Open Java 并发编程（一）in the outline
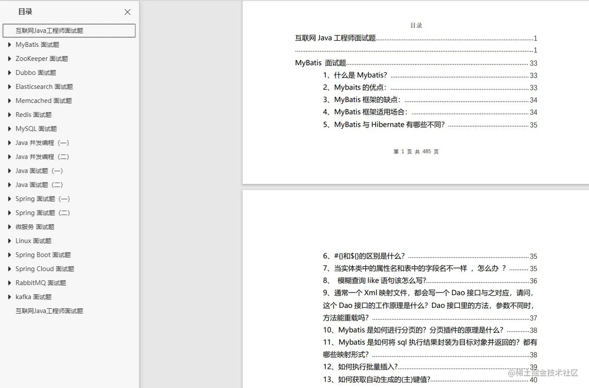 (42, 143)
